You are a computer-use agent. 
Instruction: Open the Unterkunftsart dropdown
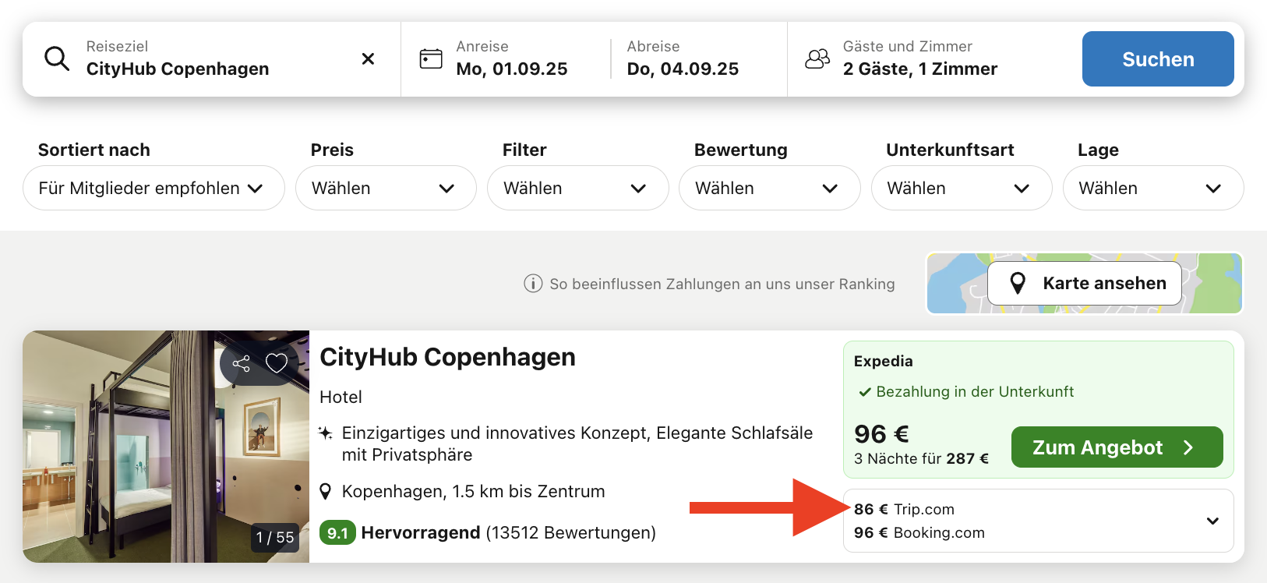pyautogui.click(x=961, y=188)
